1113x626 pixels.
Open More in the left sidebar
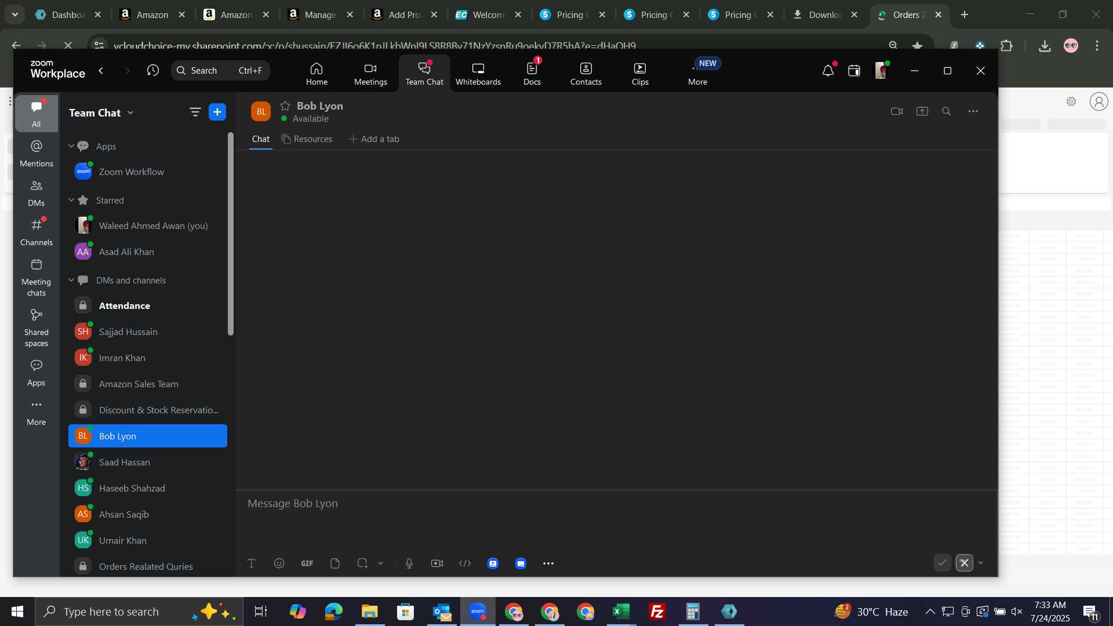tap(37, 412)
